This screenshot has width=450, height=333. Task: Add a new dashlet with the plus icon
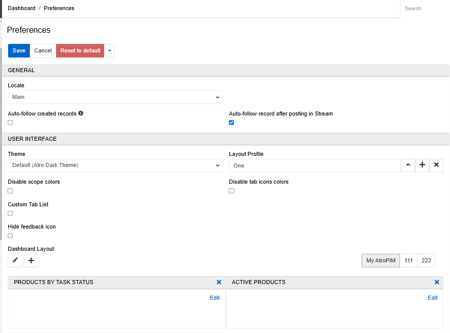point(31,260)
